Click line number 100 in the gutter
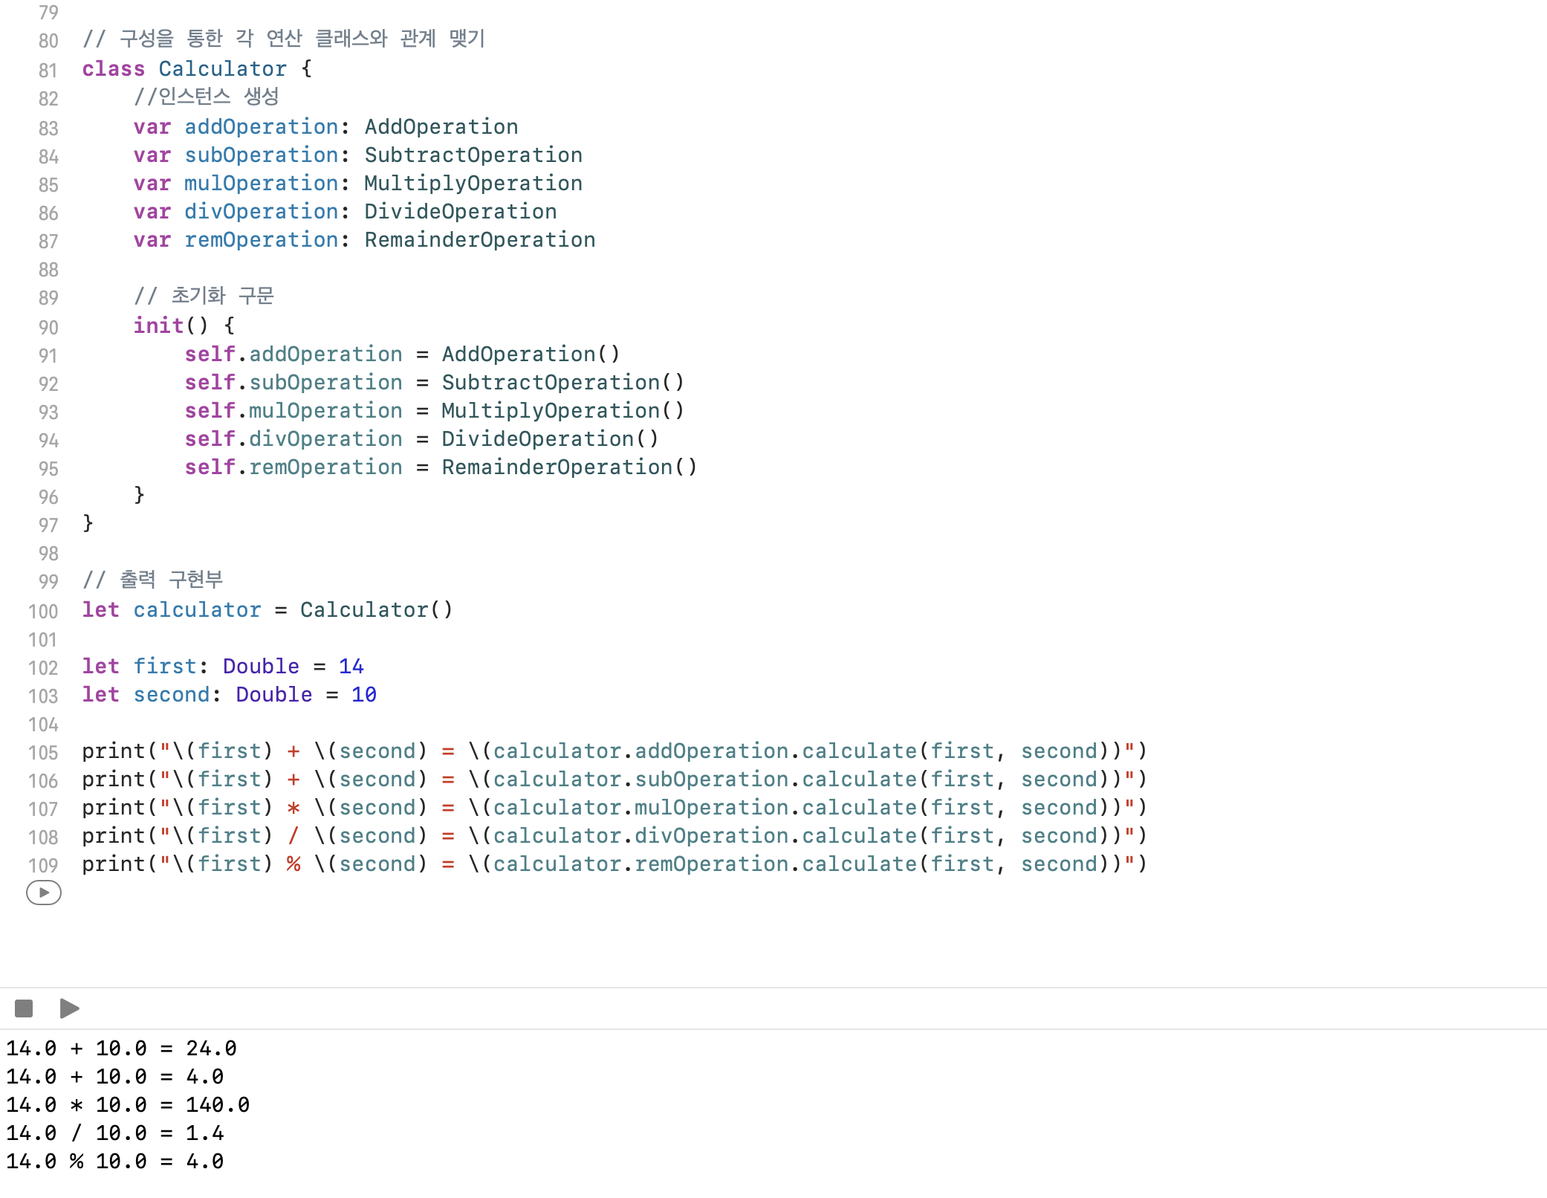This screenshot has width=1547, height=1198. tap(43, 612)
